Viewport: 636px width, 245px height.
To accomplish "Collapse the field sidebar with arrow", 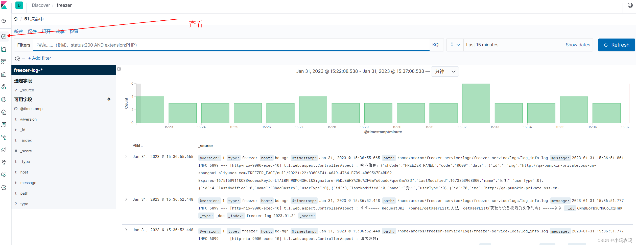I will [x=119, y=69].
